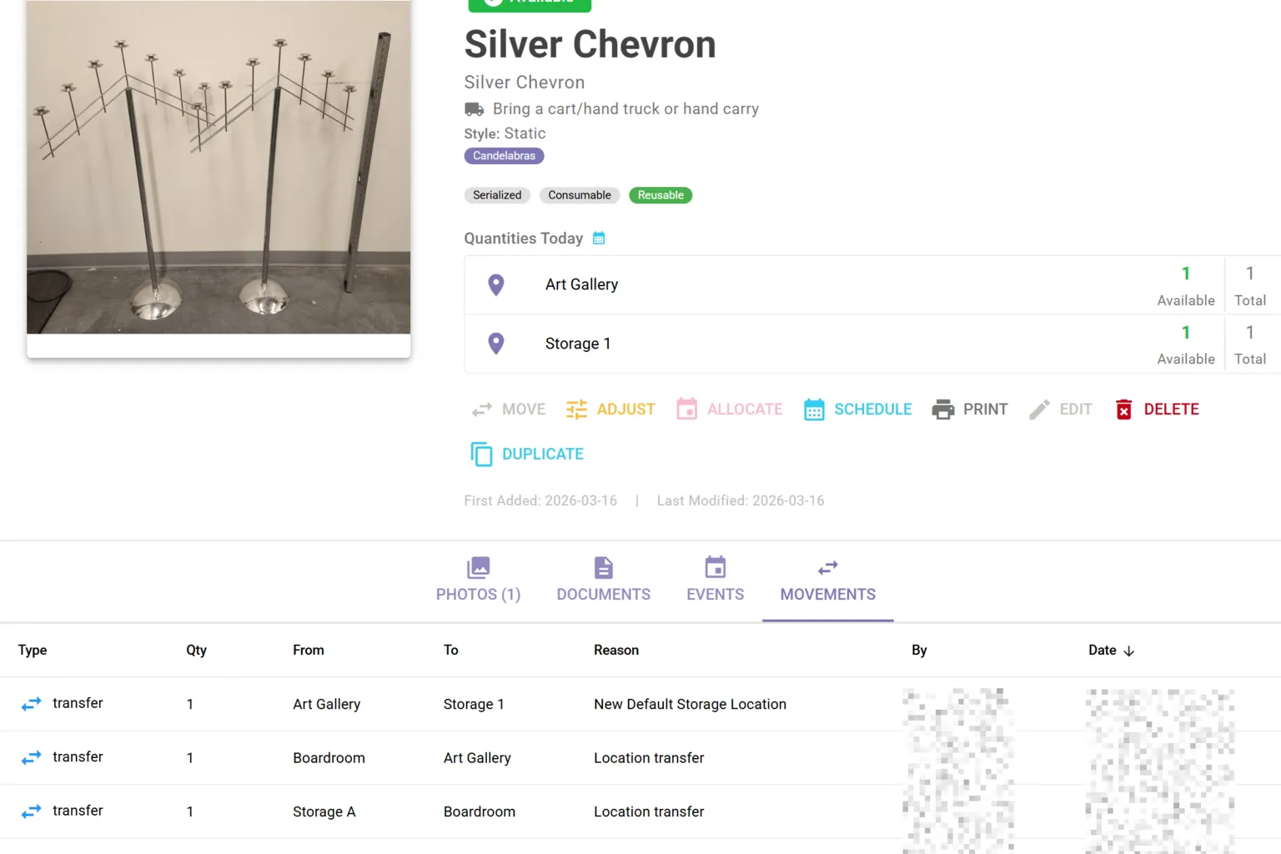
Task: Switch to the Events tab
Action: [716, 580]
